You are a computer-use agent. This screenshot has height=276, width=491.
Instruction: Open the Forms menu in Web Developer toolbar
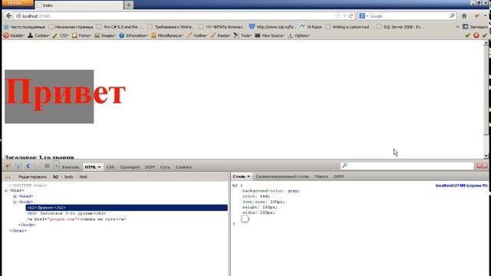tap(81, 36)
